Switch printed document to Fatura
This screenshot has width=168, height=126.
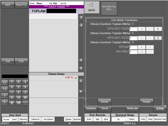[132, 119]
